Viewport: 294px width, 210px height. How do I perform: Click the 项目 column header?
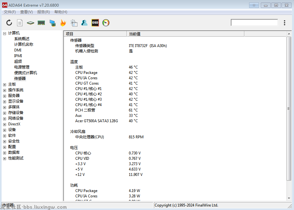click(95, 34)
